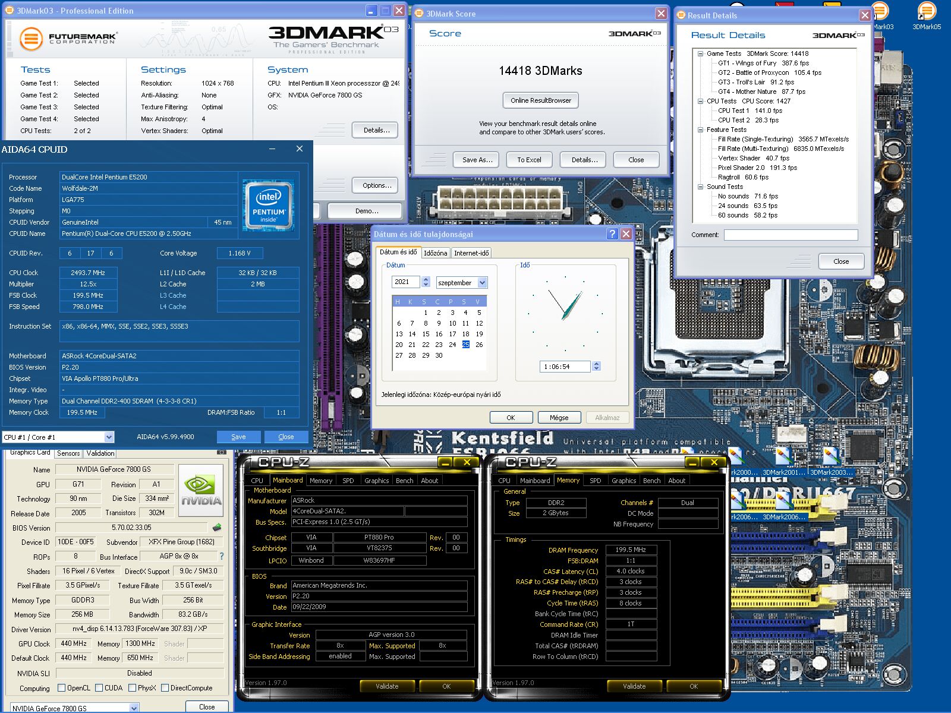Toggle the DirectCompute checkbox in GPU-Z
951x713 pixels.
165,688
